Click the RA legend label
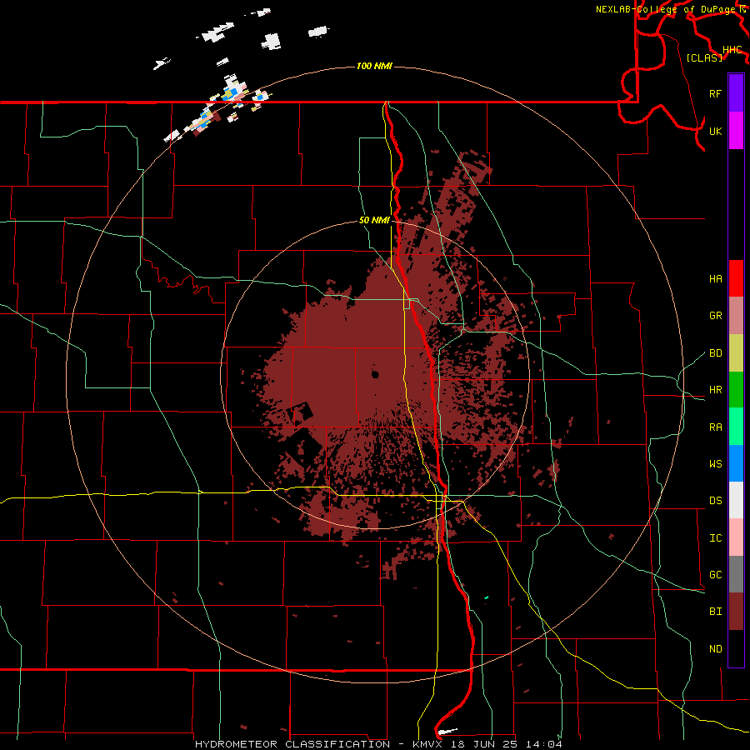 pyautogui.click(x=715, y=427)
